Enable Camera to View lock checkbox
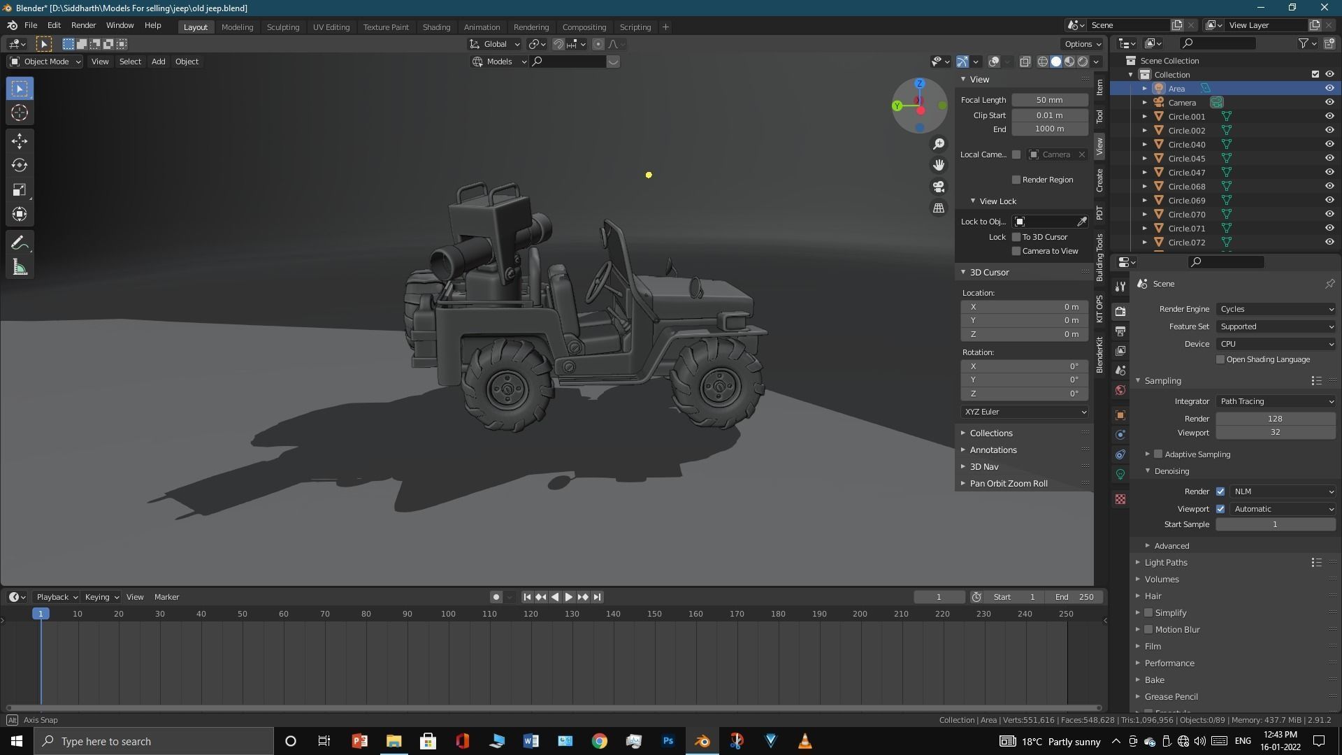 pyautogui.click(x=1016, y=251)
